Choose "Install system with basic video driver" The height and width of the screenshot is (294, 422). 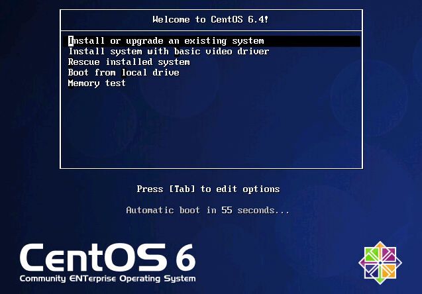point(169,52)
